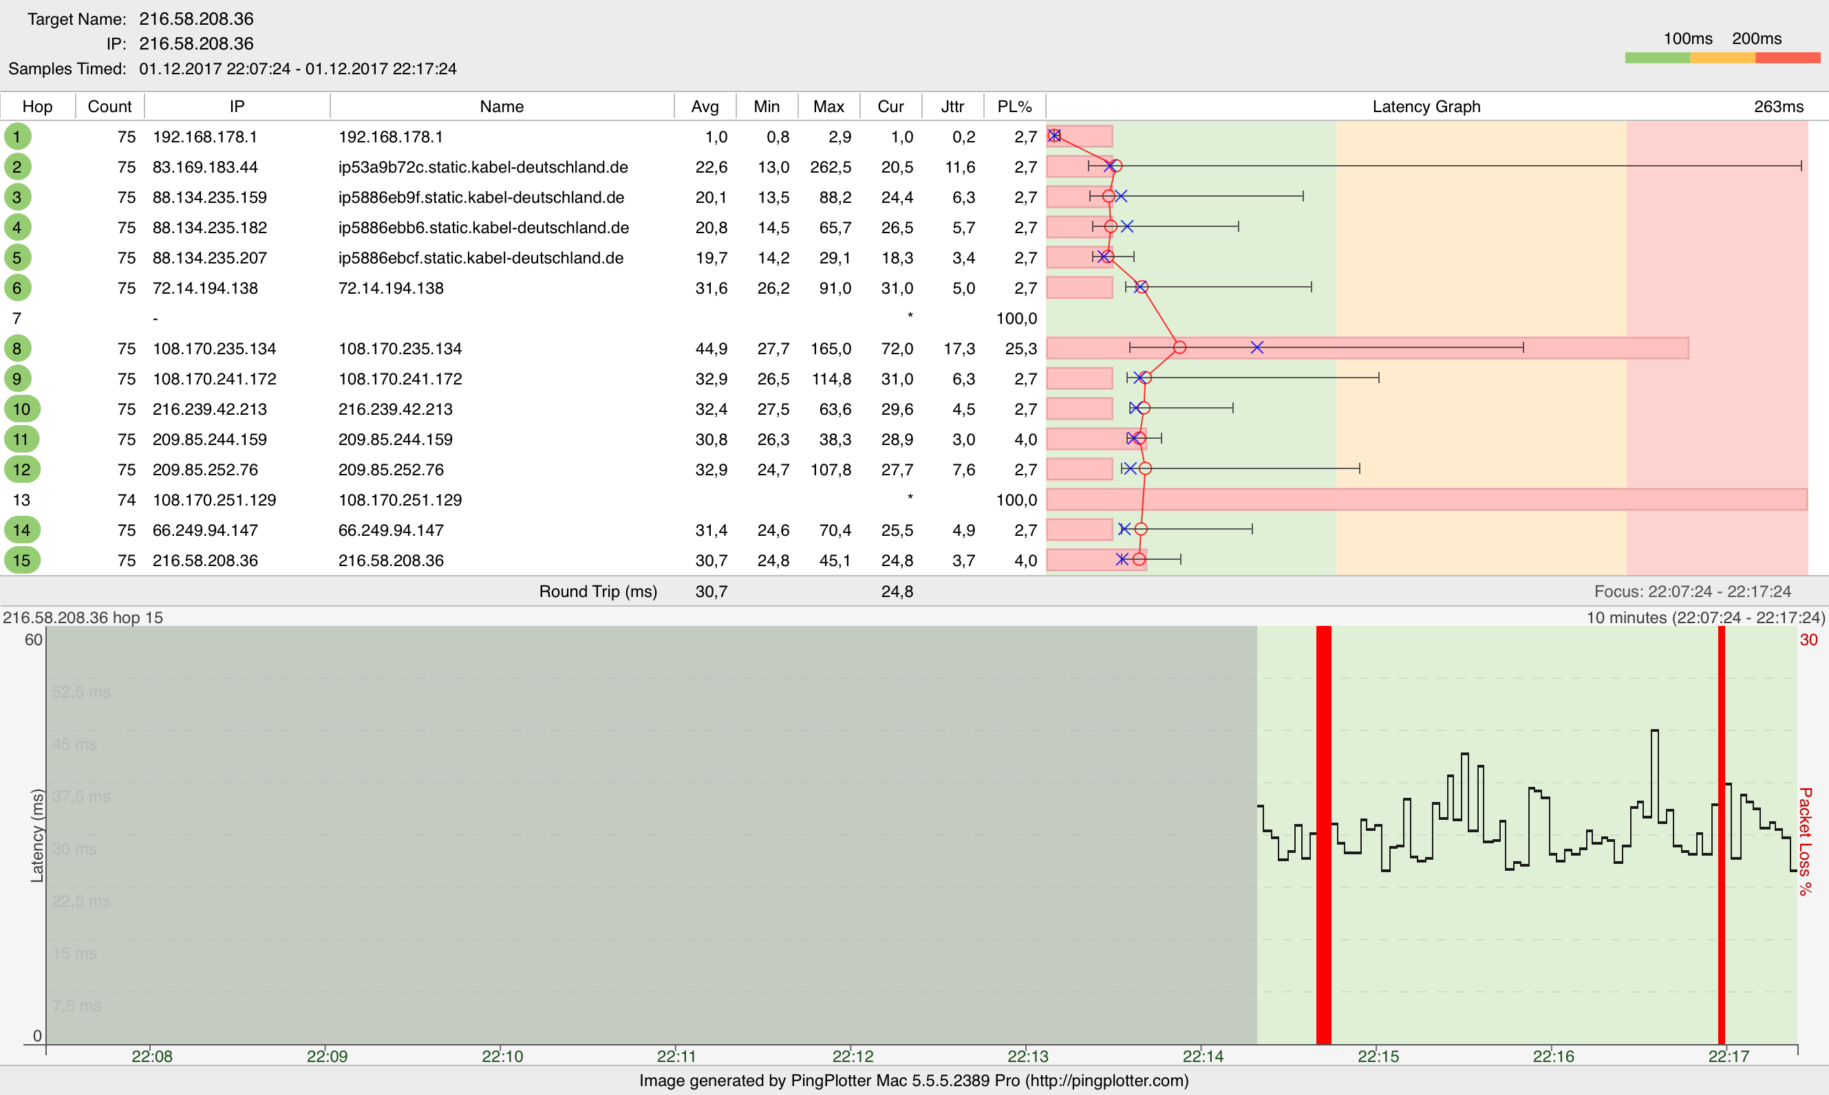Click the 22:15 timeline axis label
Viewport: 1829px width, 1095px height.
pos(1378,1056)
